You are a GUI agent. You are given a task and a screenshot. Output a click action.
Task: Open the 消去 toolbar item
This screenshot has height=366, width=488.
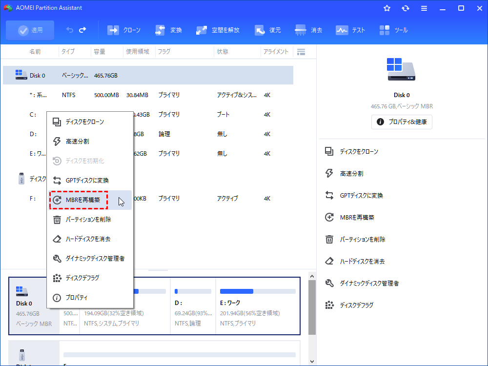pos(308,30)
